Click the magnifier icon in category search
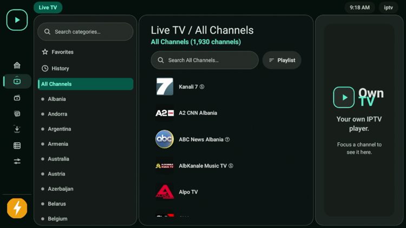406x228 pixels. pos(47,31)
